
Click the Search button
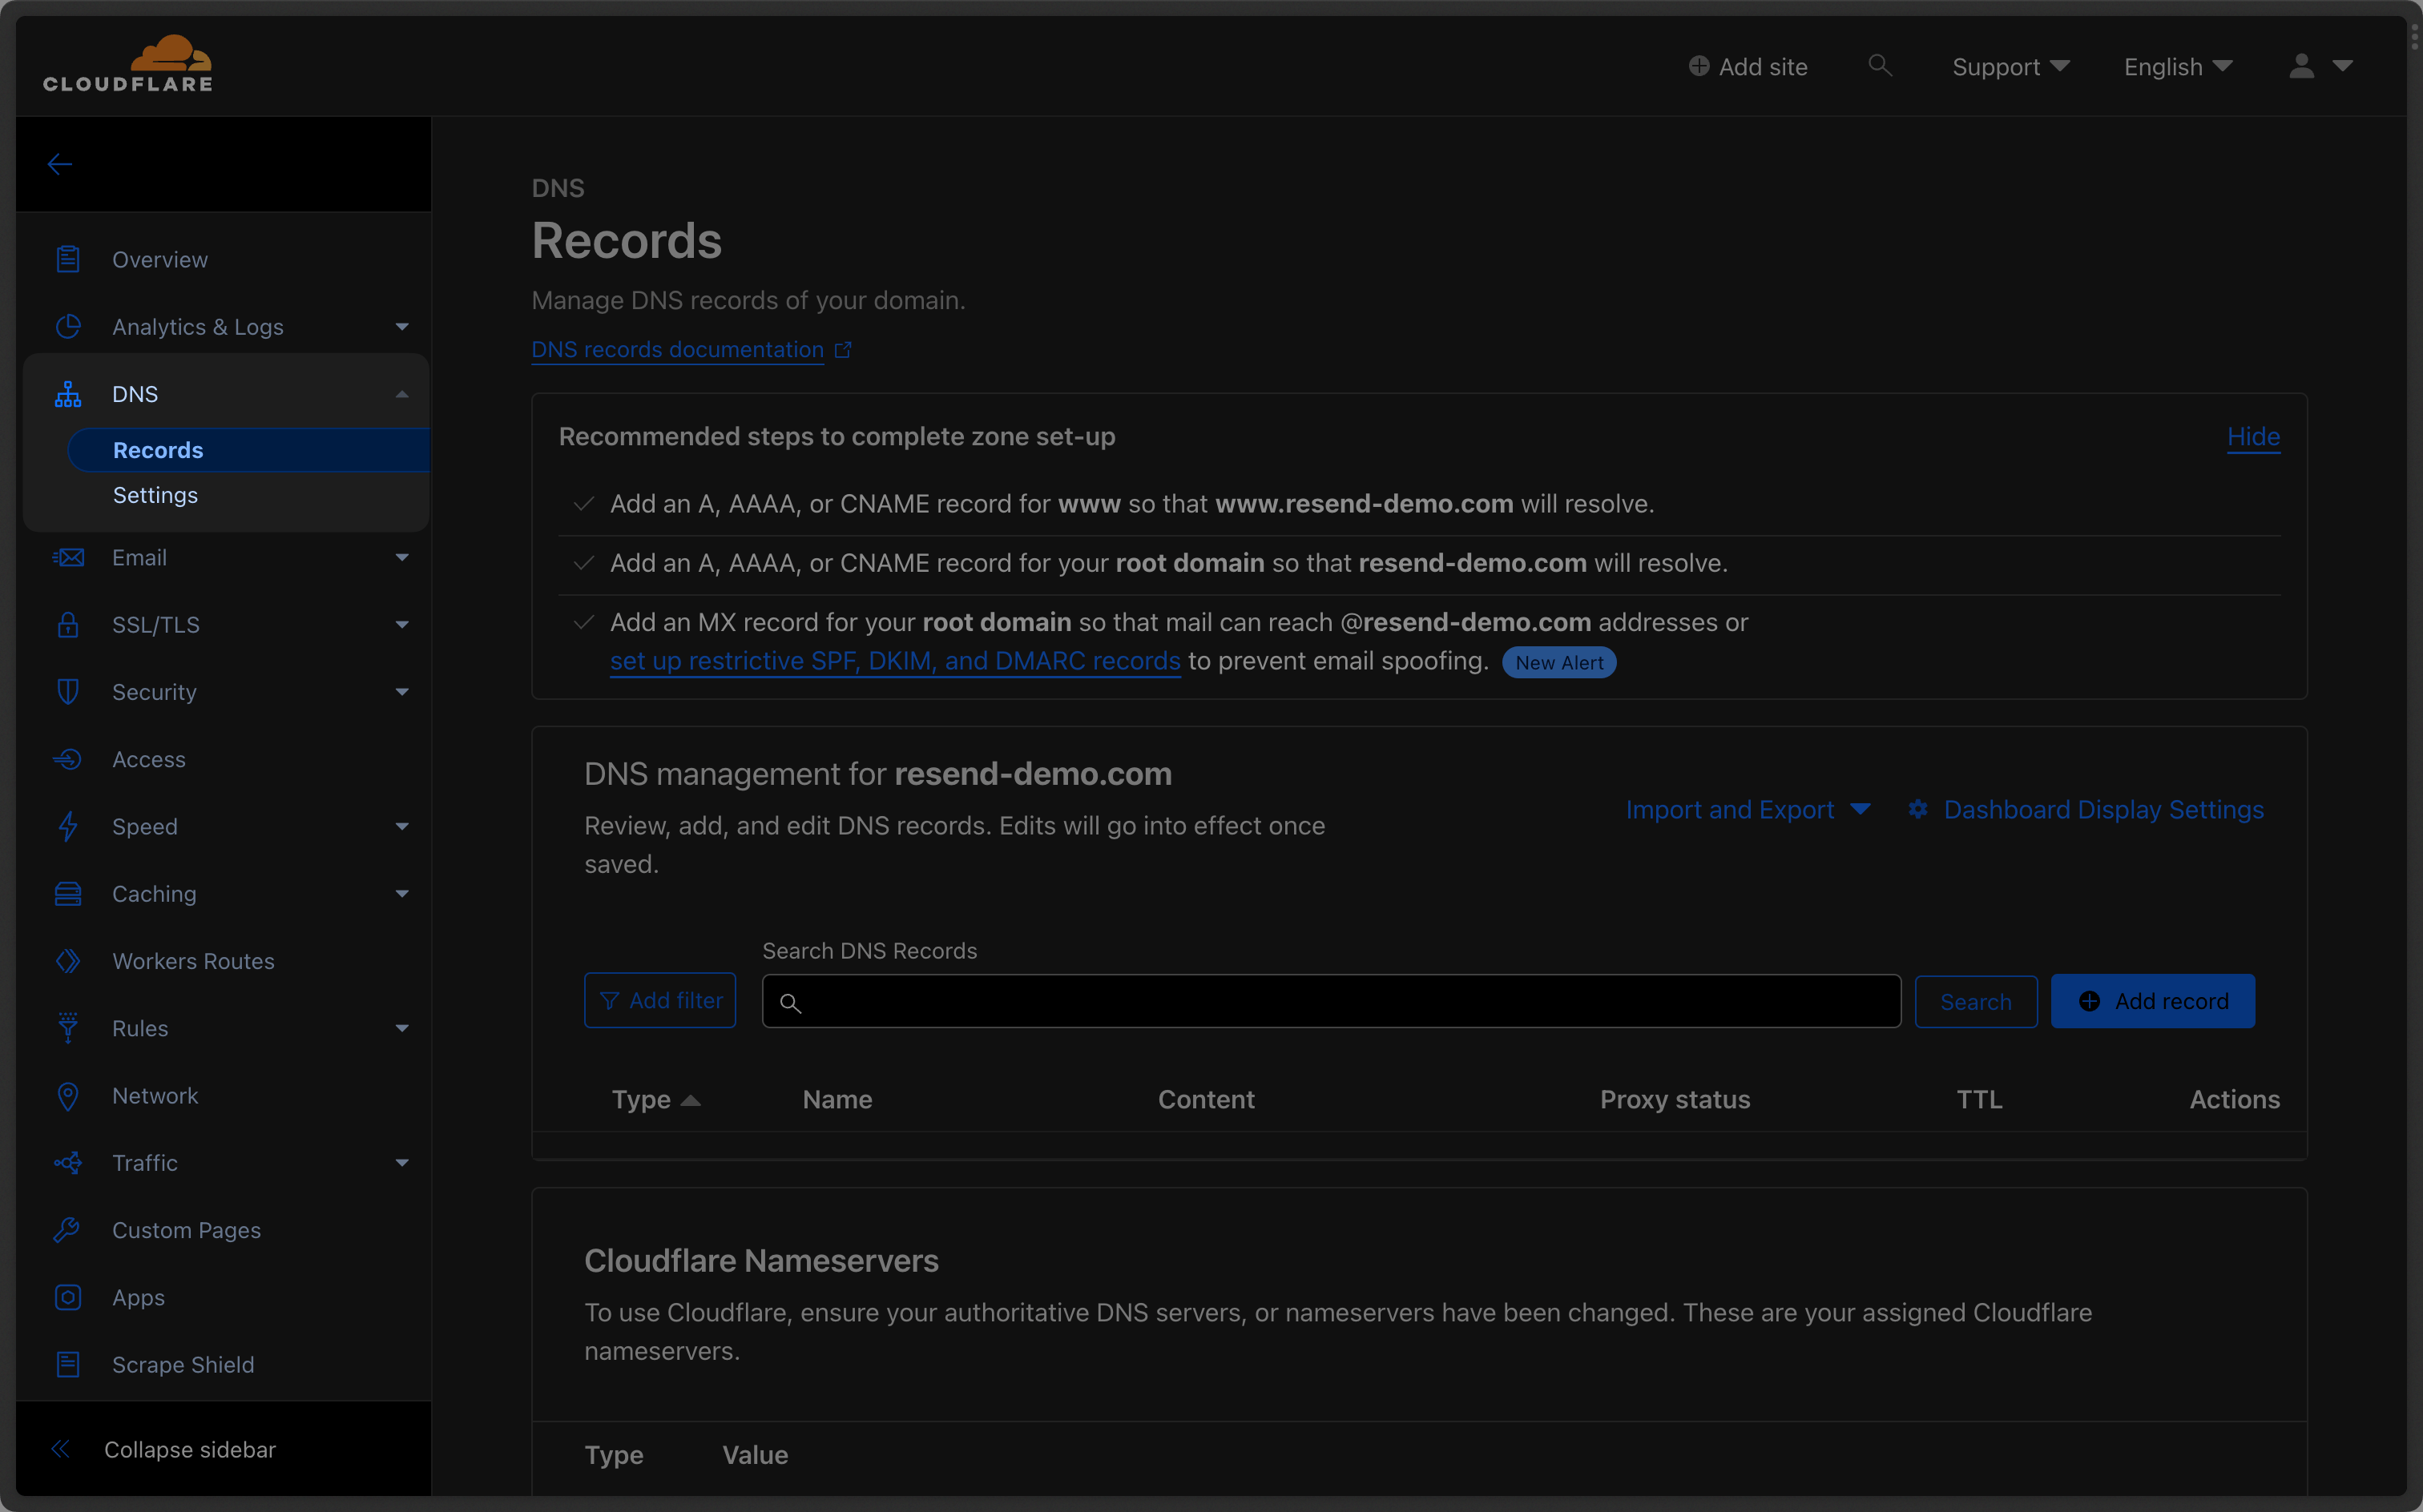point(1976,1001)
